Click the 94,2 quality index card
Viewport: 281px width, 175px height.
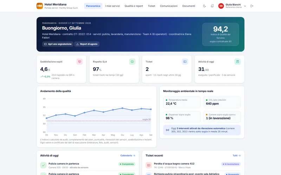tap(221, 34)
